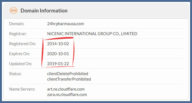Click the NICENIC INTERNATIONAL GROUP registrar name

(x=92, y=34)
